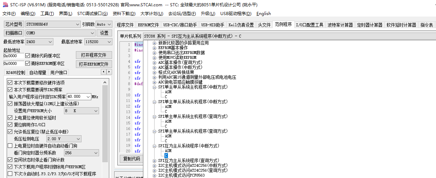This screenshot has height=178, width=436.
Task: Open the 文件(F) menu
Action: pos(9,14)
